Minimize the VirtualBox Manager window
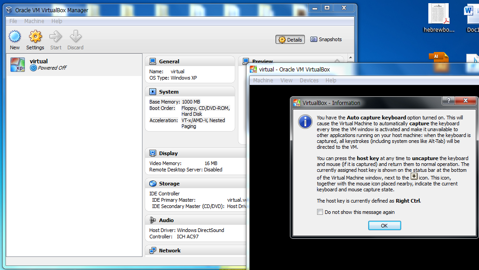Image resolution: width=479 pixels, height=270 pixels. tap(315, 8)
